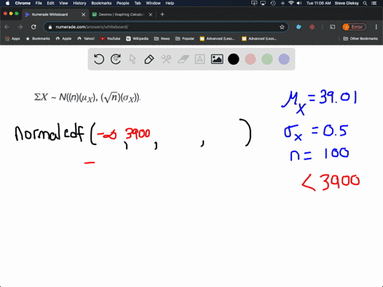Click the whiteboard redo arrow
The image size is (383, 287).
point(116,59)
